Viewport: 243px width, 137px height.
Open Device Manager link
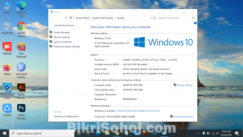coord(62,32)
